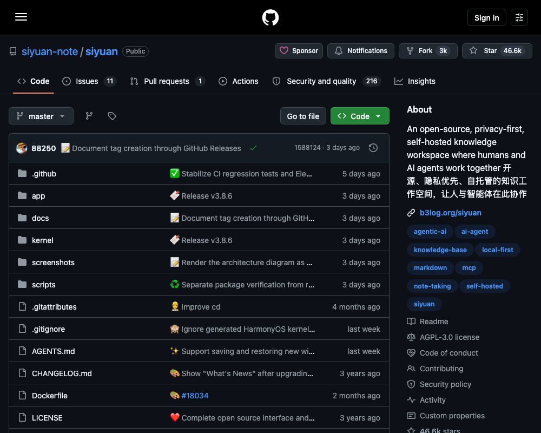Open the hamburger navigation menu
Viewport: 541px width, 433px height.
pyautogui.click(x=21, y=17)
